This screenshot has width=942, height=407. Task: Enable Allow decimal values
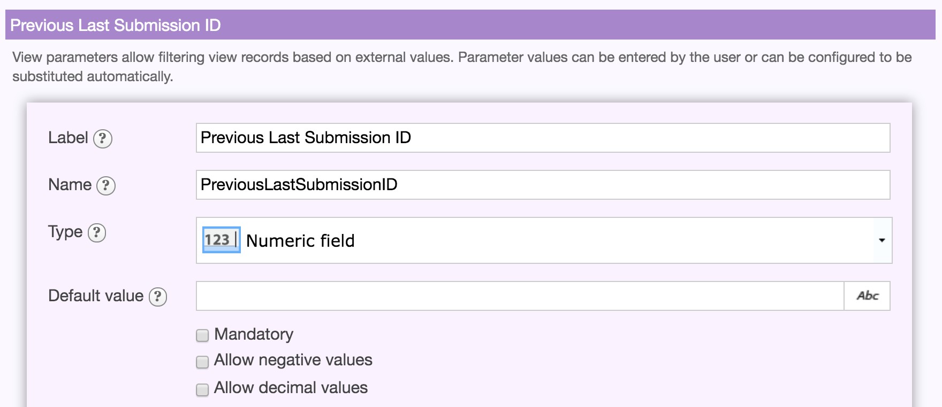pyautogui.click(x=202, y=389)
